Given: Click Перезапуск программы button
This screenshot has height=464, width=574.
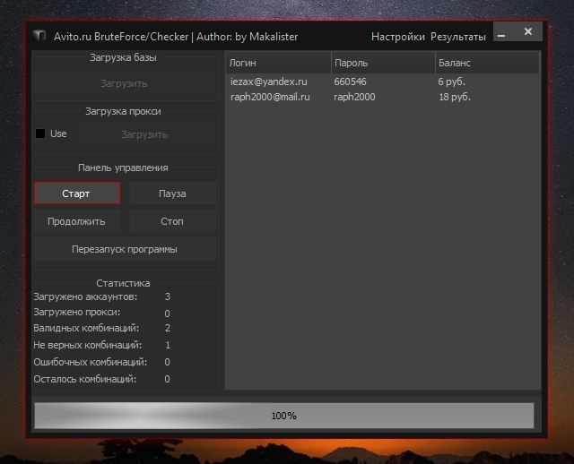Looking at the screenshot, I should coord(124,249).
